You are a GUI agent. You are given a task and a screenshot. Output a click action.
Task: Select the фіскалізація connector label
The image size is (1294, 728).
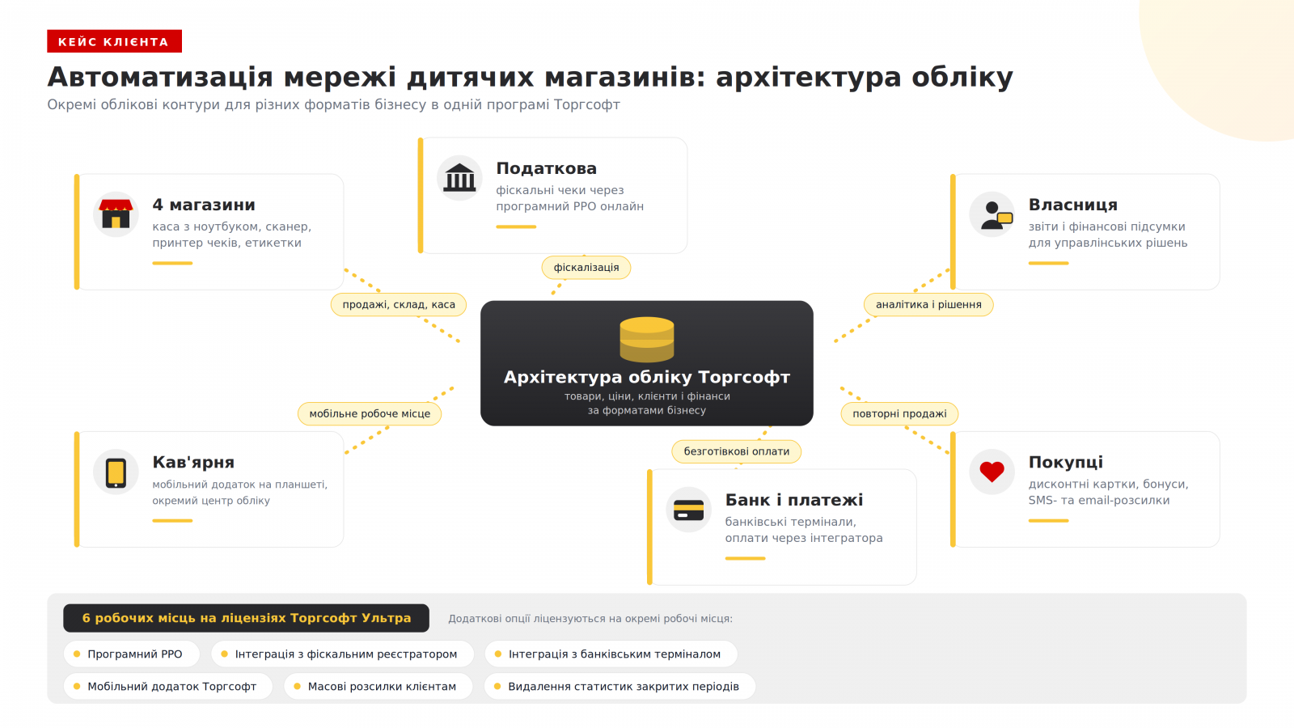click(586, 268)
